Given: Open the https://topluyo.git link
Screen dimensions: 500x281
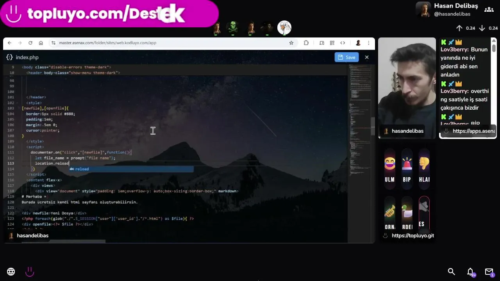Looking at the screenshot, I should (412, 236).
